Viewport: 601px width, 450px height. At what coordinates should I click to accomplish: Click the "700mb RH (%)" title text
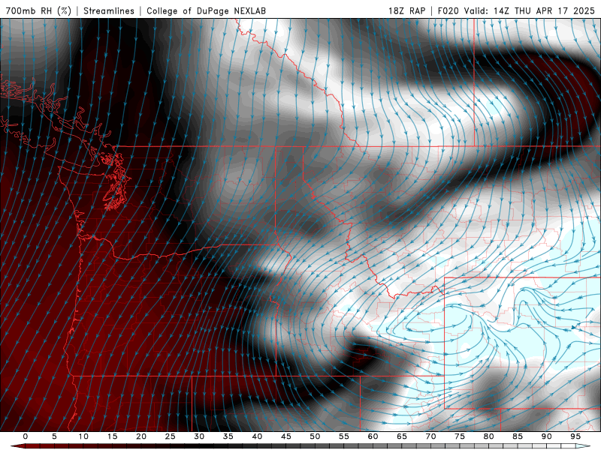tap(38, 10)
